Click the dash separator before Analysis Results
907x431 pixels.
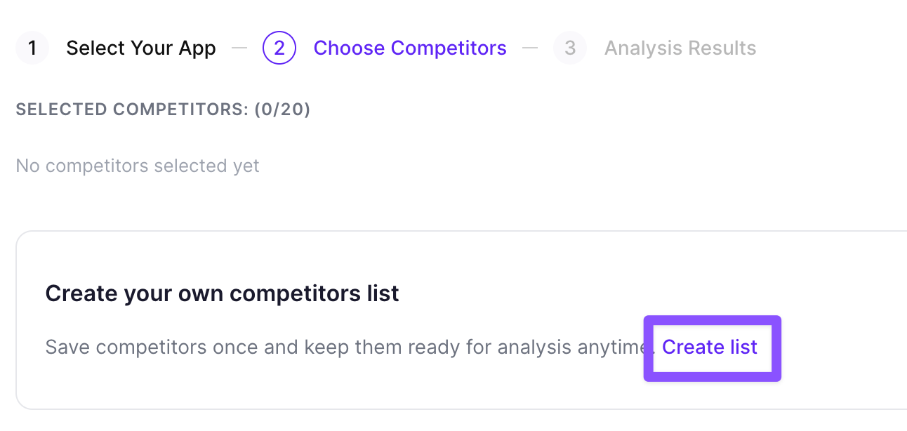pos(531,48)
